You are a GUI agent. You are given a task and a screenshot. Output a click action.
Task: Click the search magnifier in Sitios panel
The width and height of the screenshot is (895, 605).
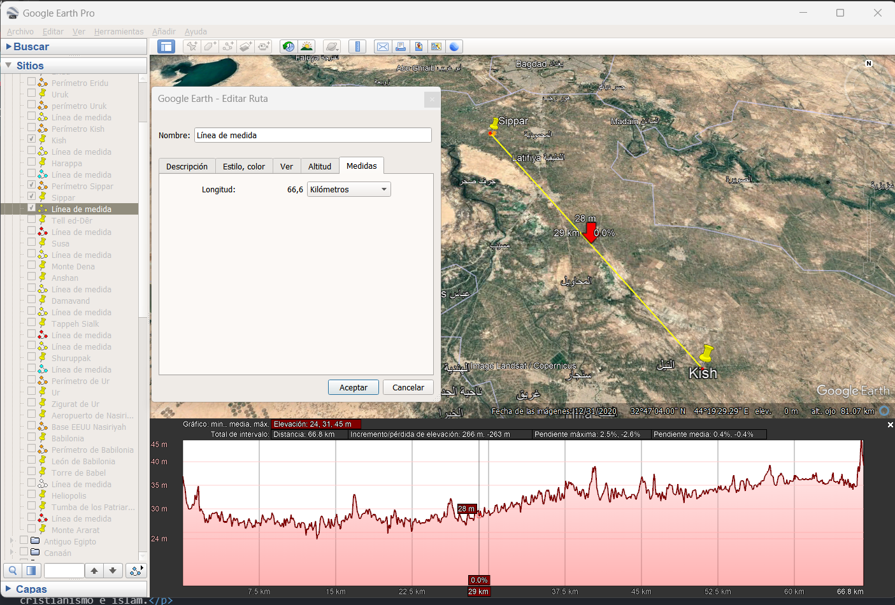[x=13, y=571]
